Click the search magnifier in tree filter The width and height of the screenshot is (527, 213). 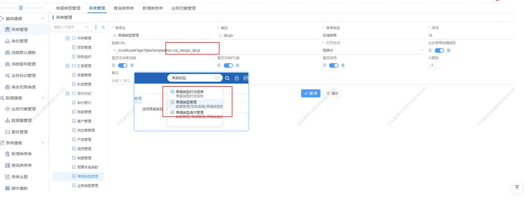(87, 27)
